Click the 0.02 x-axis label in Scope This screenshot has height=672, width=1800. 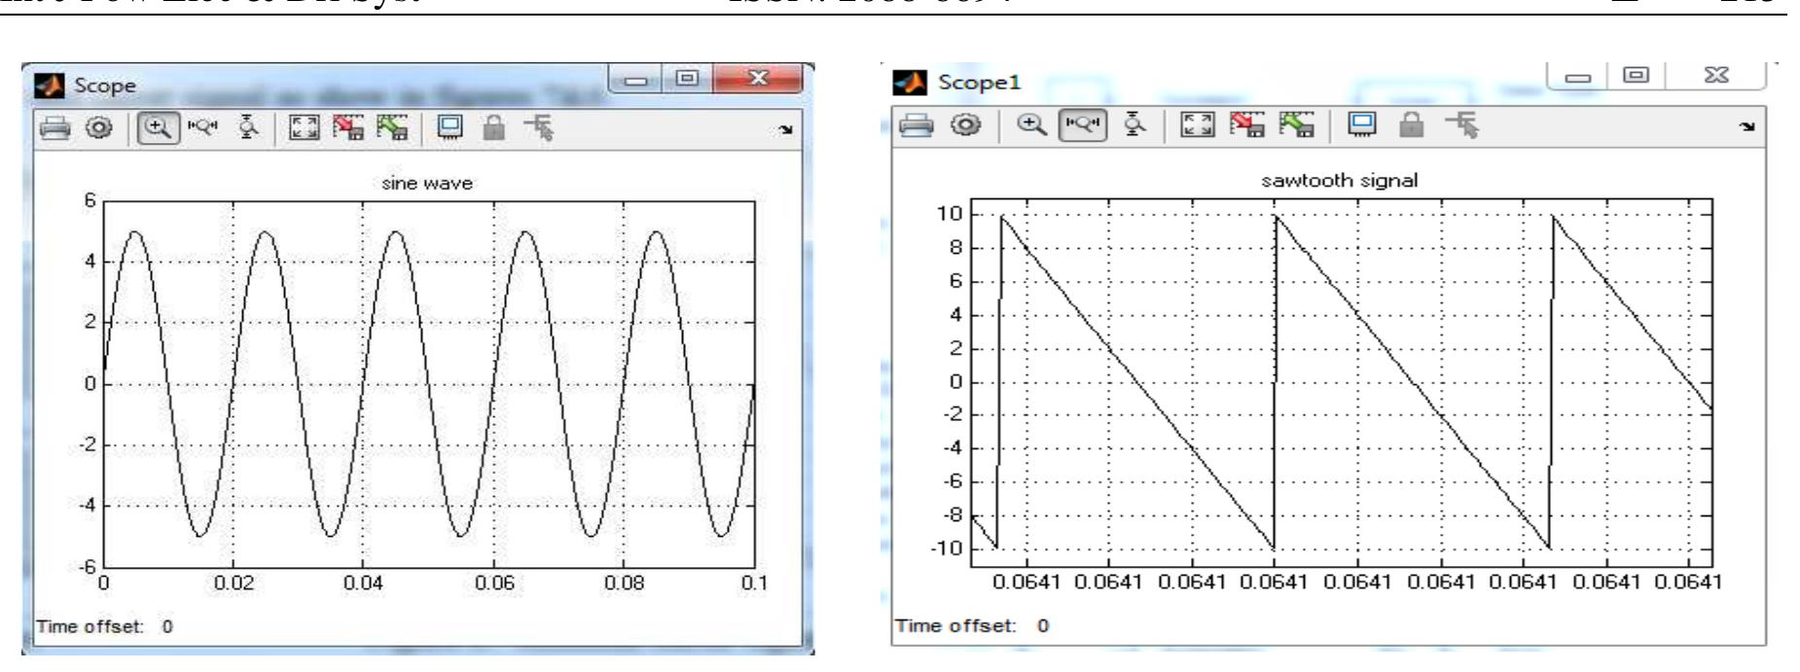tap(233, 583)
